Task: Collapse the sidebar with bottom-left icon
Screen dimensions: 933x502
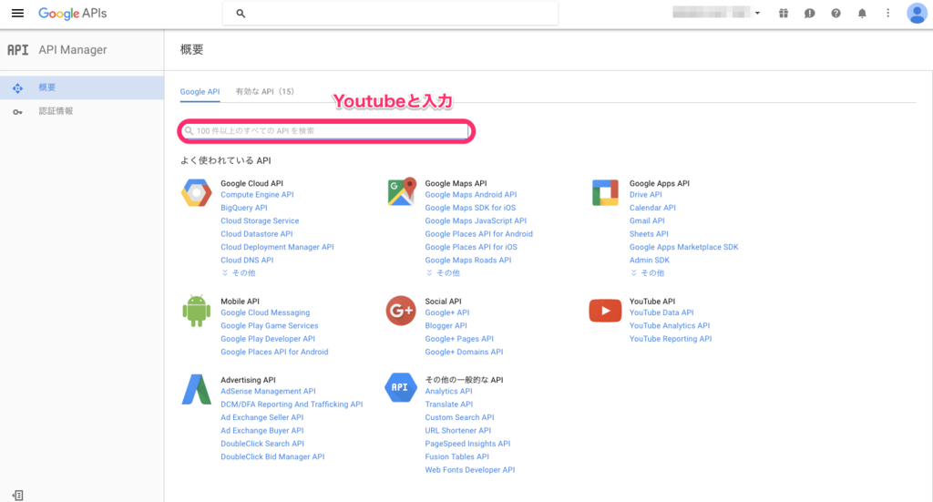Action: (x=18, y=495)
